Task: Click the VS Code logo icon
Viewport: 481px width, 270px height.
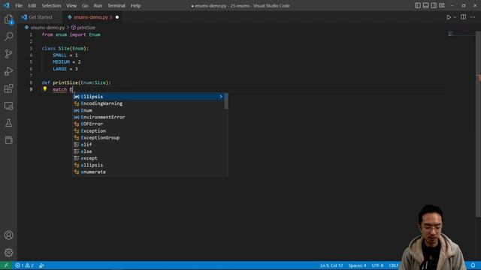Action: (x=7, y=5)
